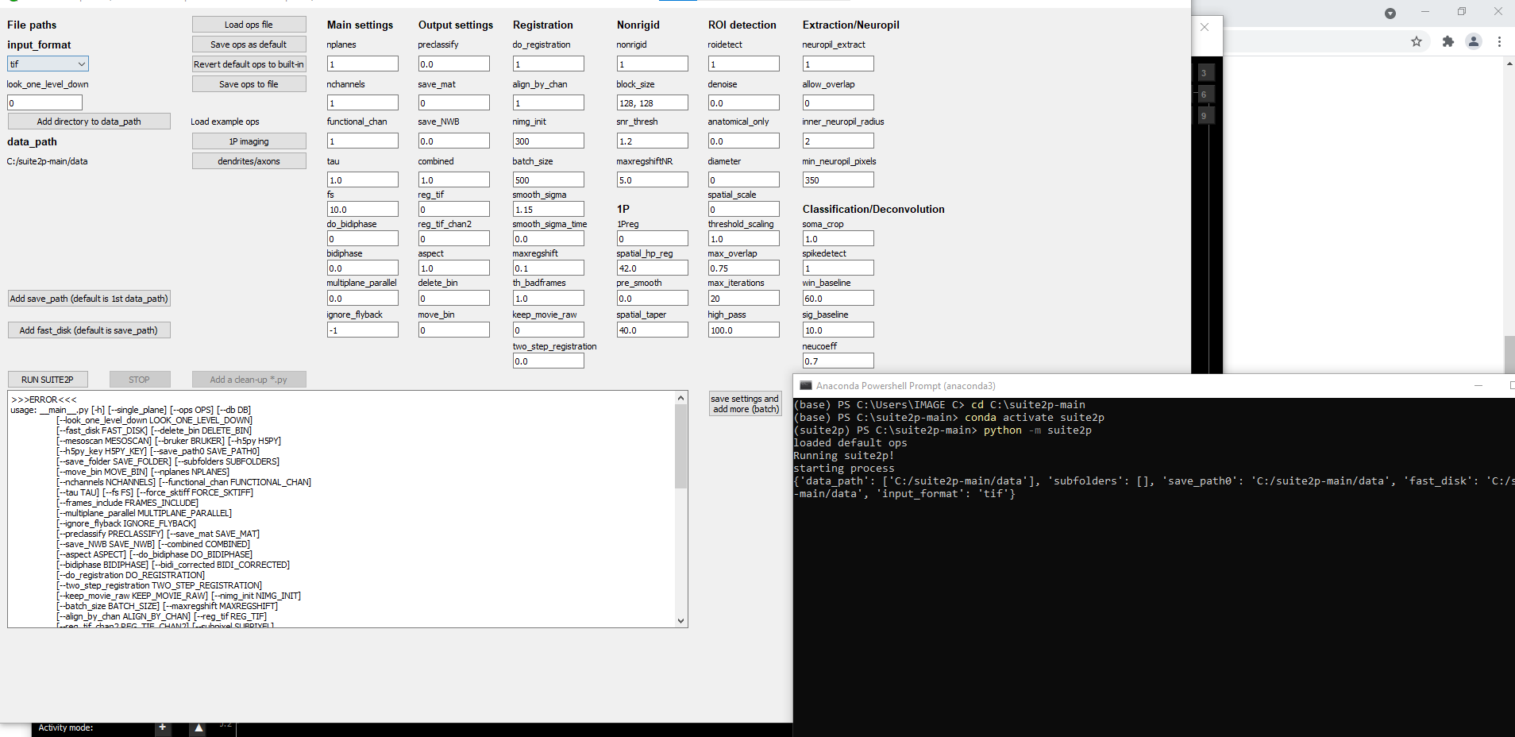
Task: Click the nplanes input field
Action: point(362,64)
